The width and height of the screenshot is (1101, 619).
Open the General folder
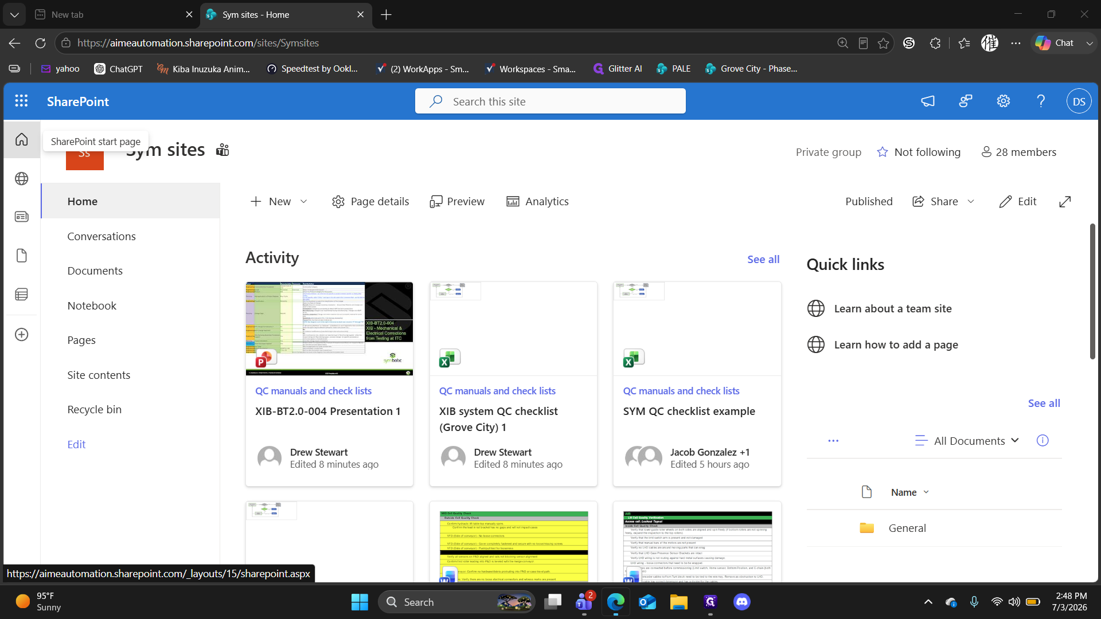[907, 528]
